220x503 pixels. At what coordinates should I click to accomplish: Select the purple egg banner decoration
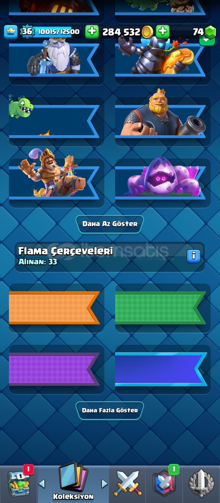tap(163, 183)
